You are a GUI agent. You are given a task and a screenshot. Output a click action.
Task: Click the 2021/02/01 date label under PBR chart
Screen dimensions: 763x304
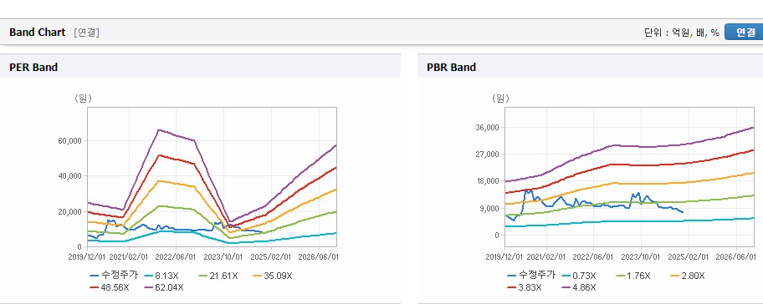pyautogui.click(x=546, y=256)
